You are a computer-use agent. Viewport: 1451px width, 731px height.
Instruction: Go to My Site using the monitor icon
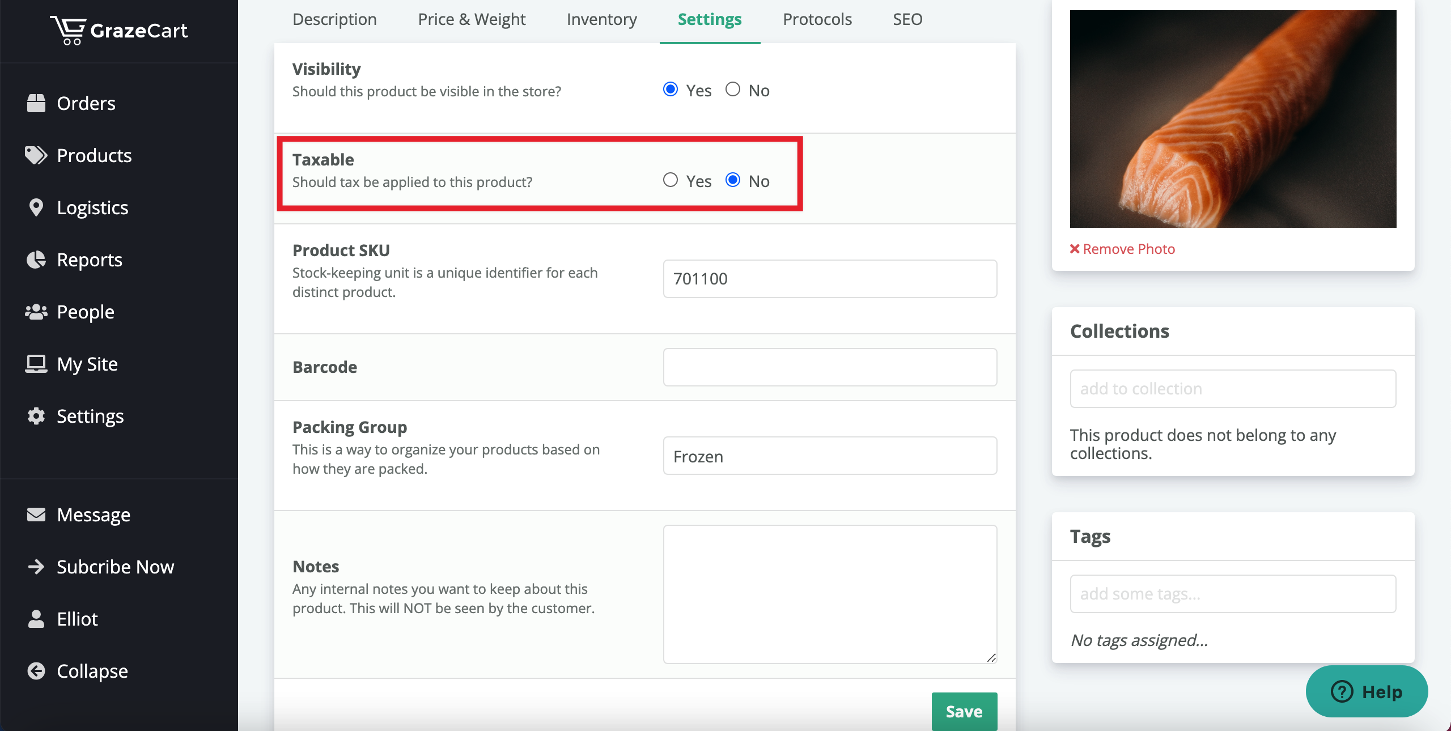click(36, 363)
